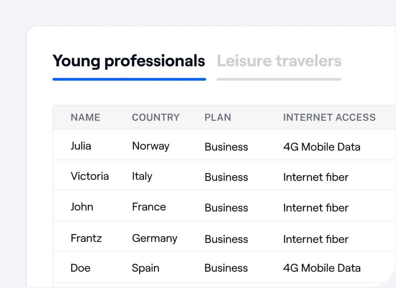Viewport: 396px width, 288px height.
Task: Sort by the COUNTRY column header
Action: [156, 117]
